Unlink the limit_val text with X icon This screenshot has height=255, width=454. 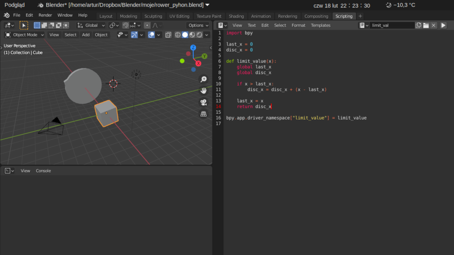pos(434,25)
